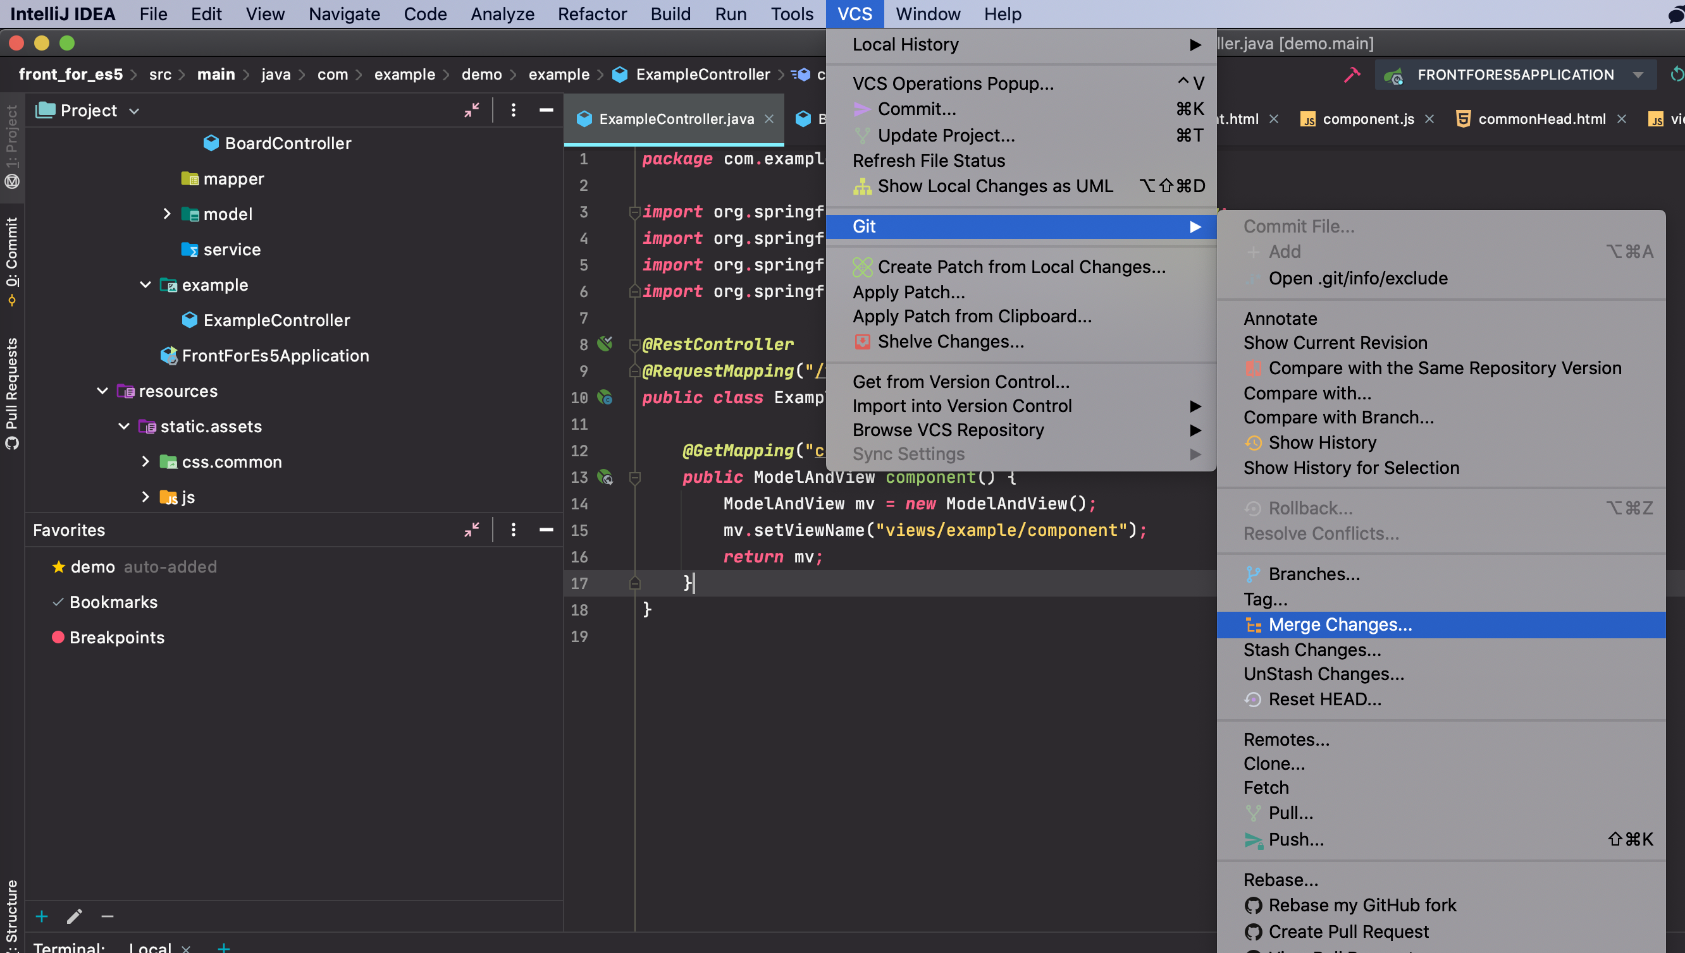Select Merge Changes... in Git submenu

[1441, 624]
